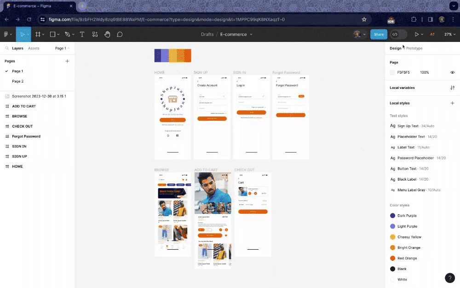460x288 pixels.
Task: Open the Figma main menu icon
Action: point(6,35)
